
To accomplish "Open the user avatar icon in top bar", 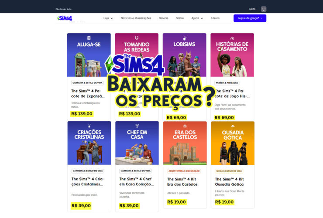I will tap(264, 9).
